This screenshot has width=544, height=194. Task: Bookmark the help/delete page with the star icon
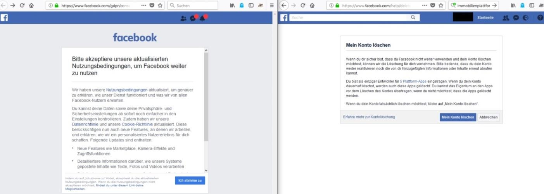pyautogui.click(x=440, y=6)
